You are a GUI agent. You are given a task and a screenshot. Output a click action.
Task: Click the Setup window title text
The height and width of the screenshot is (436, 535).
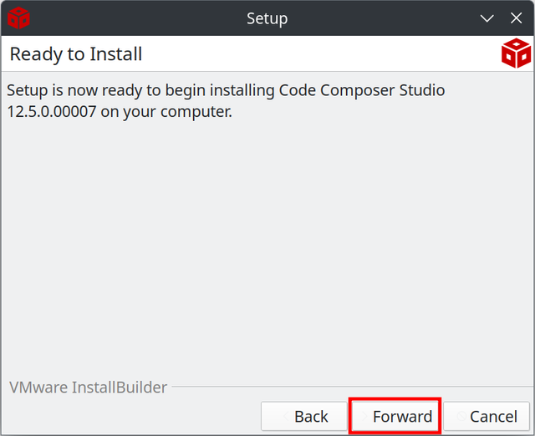267,18
